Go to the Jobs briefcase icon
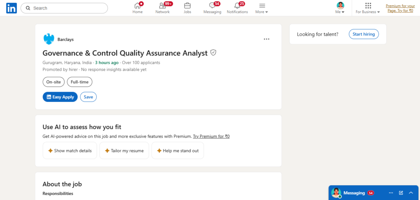The height and width of the screenshot is (200, 420). [x=187, y=8]
